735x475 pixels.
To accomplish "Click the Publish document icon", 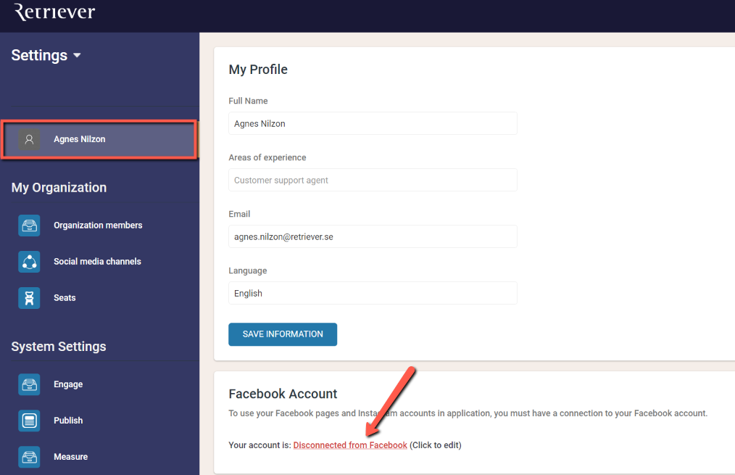I will point(29,421).
